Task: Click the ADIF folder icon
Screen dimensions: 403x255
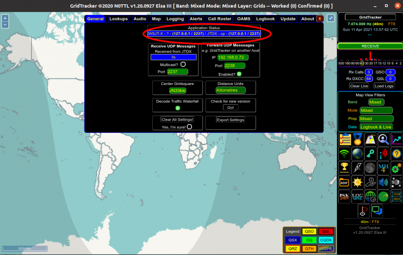Action: pos(344,182)
